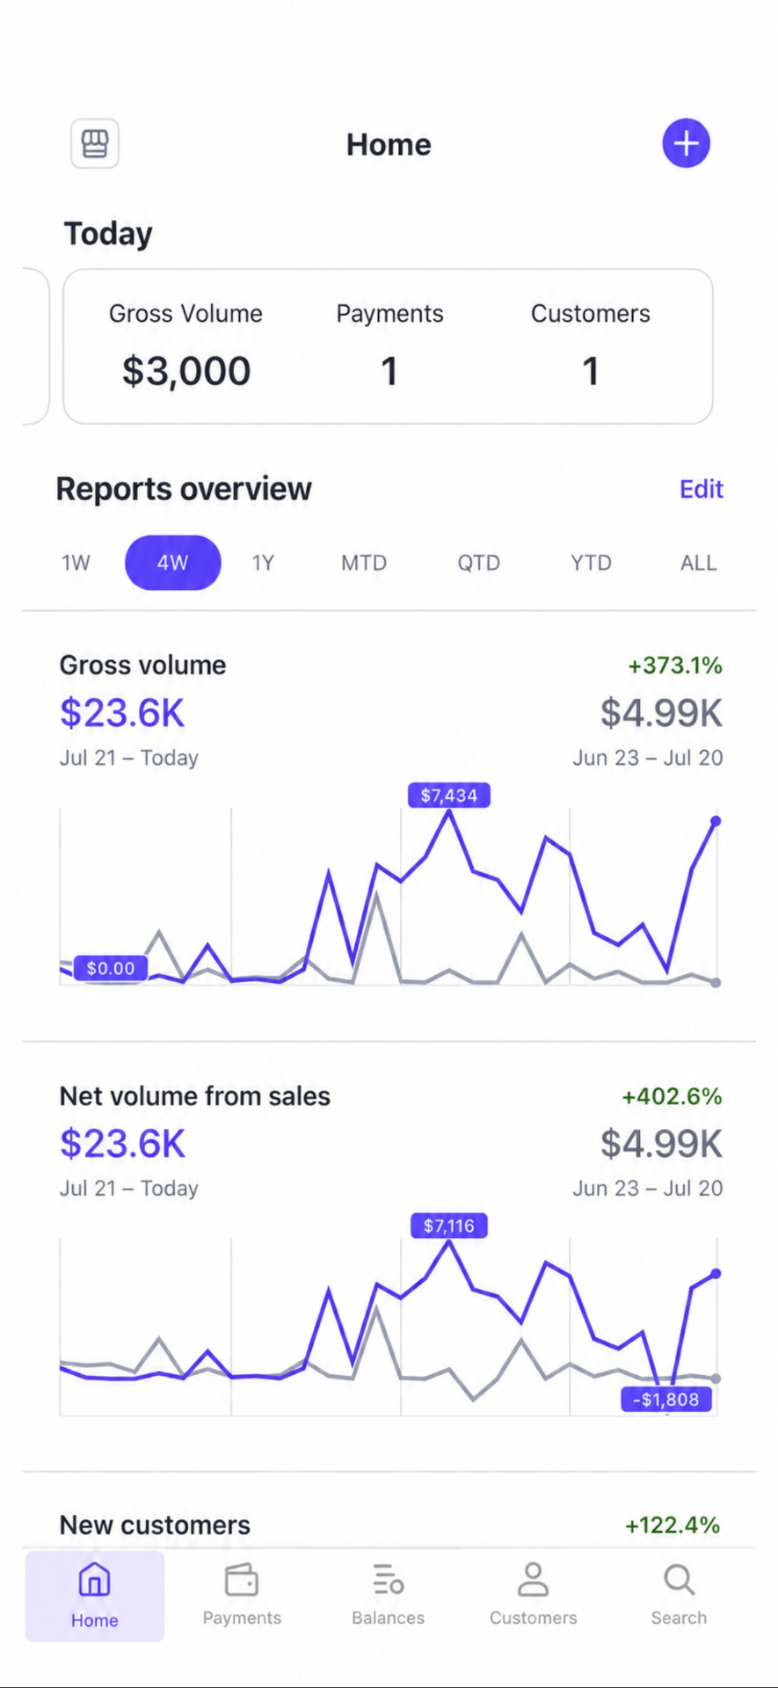Edit the Reports overview
Screen dimensions: 778x1688
click(701, 489)
